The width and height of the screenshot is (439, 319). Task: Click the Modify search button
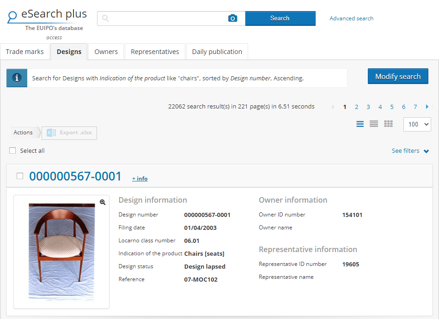coord(398,76)
